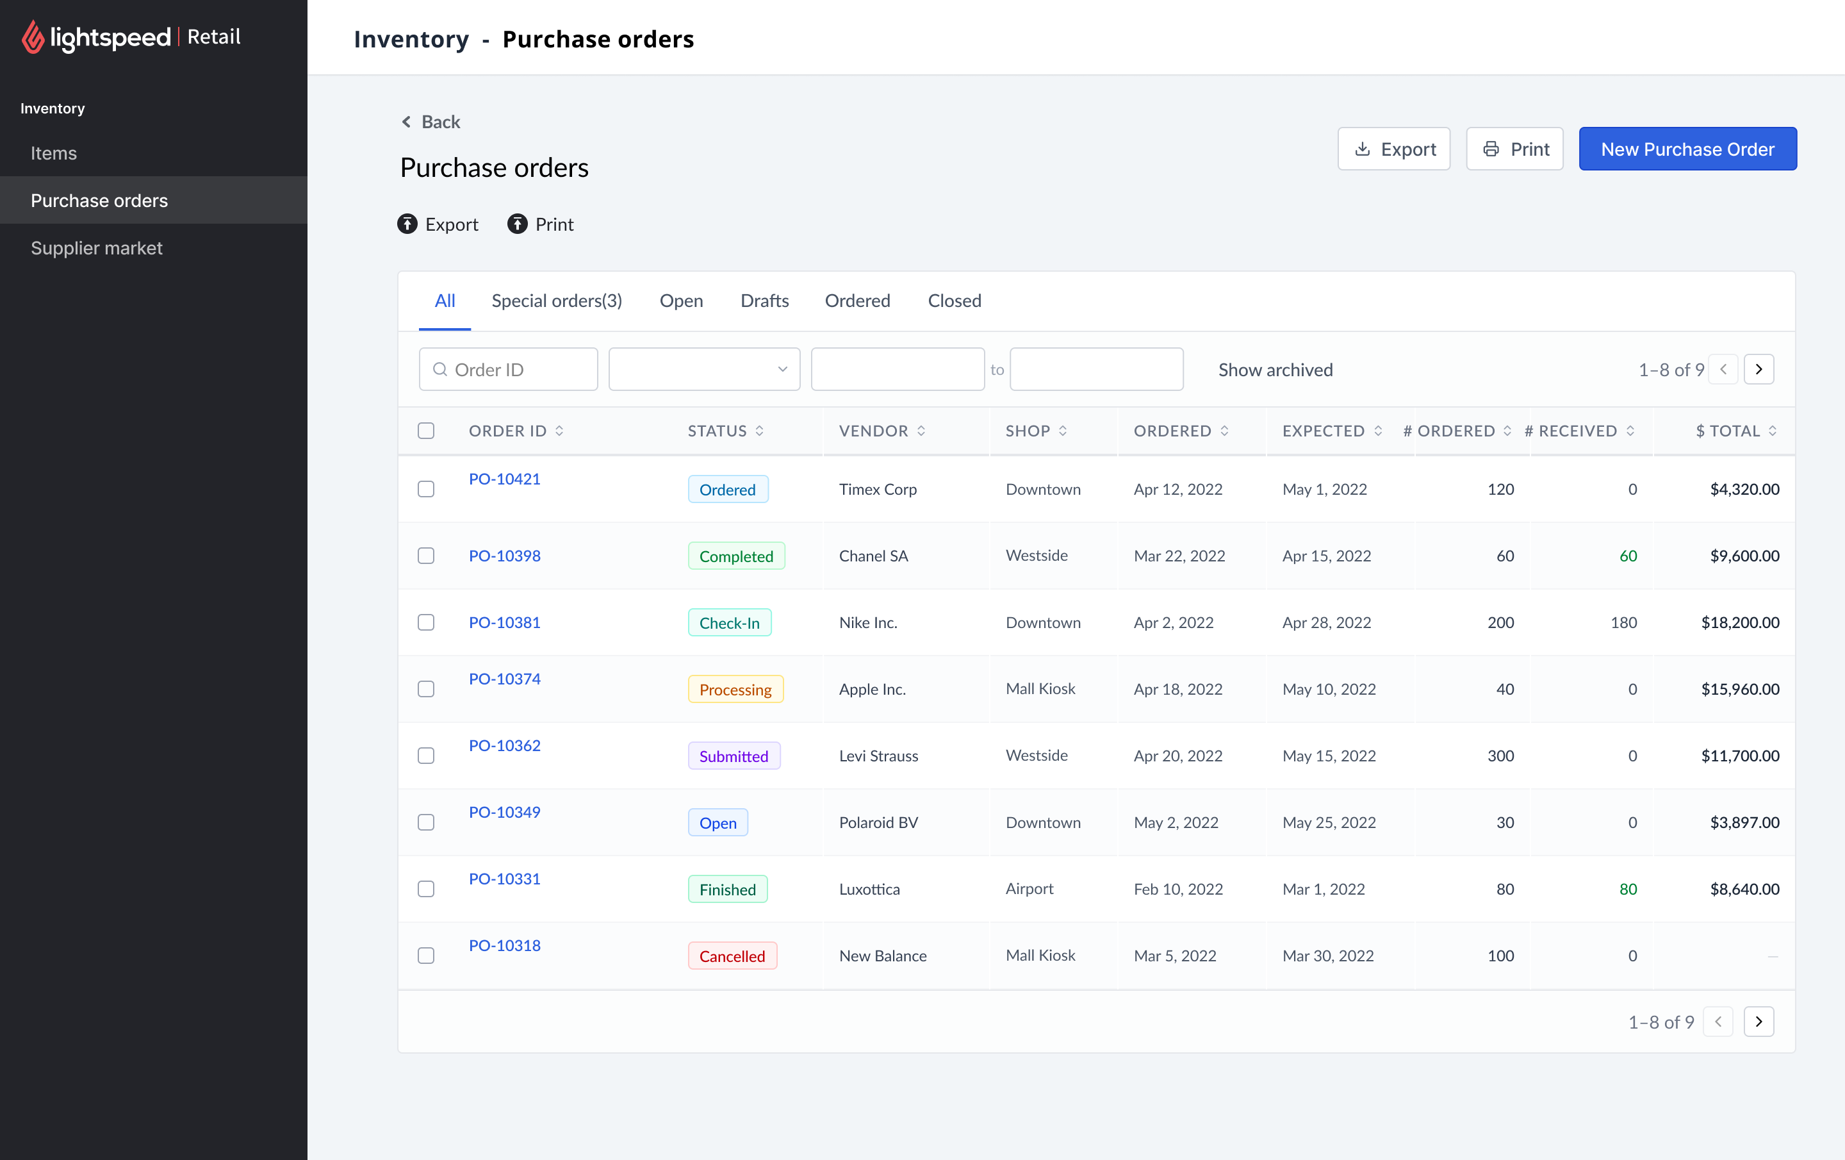Image resolution: width=1845 pixels, height=1160 pixels.
Task: Sort by # Ordered column arrows
Action: click(x=1507, y=431)
